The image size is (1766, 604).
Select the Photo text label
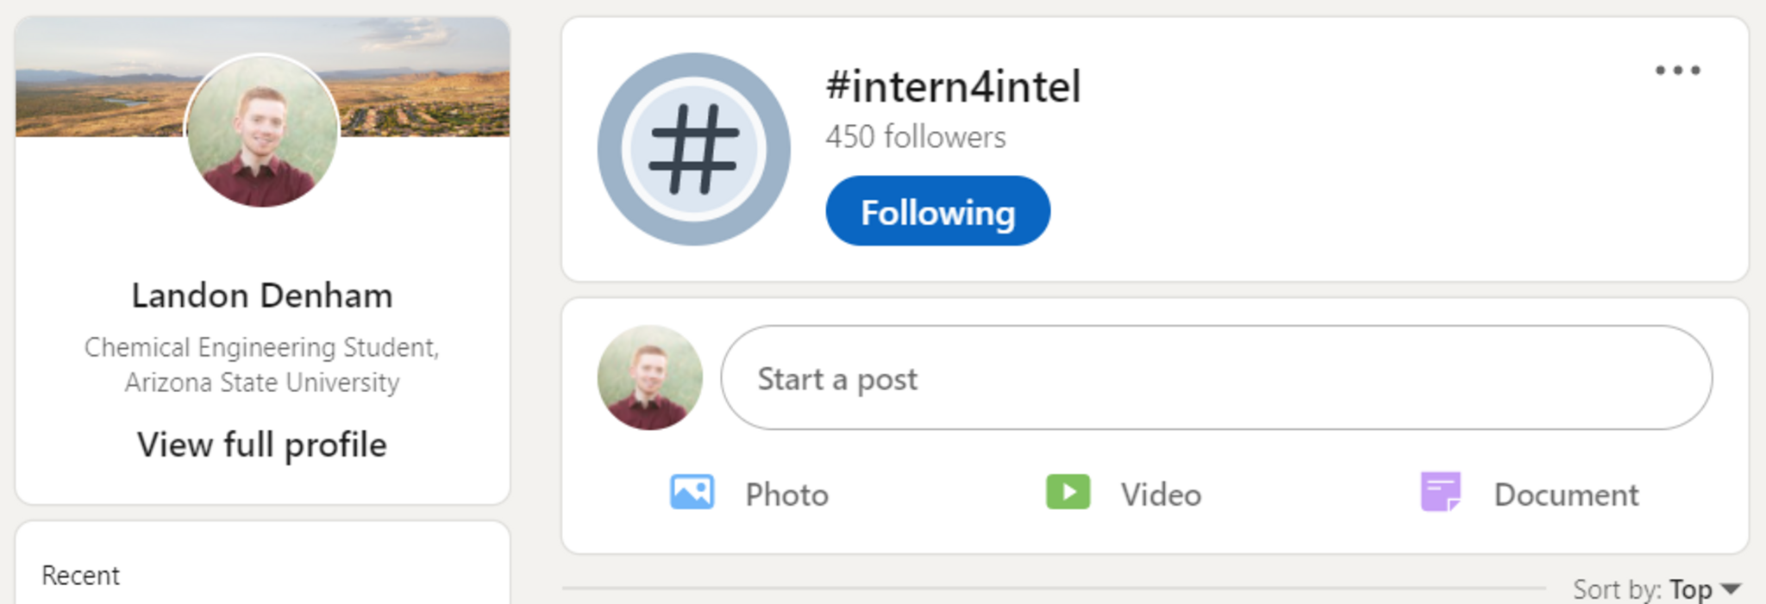(x=786, y=495)
